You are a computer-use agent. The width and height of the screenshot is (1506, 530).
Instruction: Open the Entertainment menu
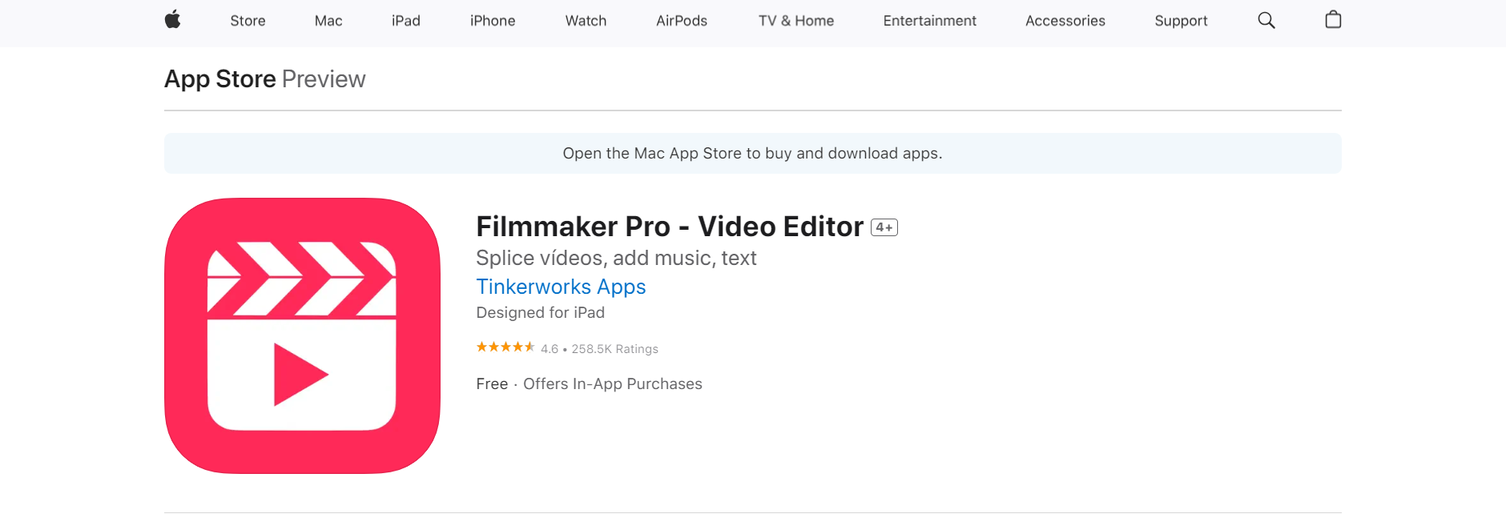(x=929, y=21)
